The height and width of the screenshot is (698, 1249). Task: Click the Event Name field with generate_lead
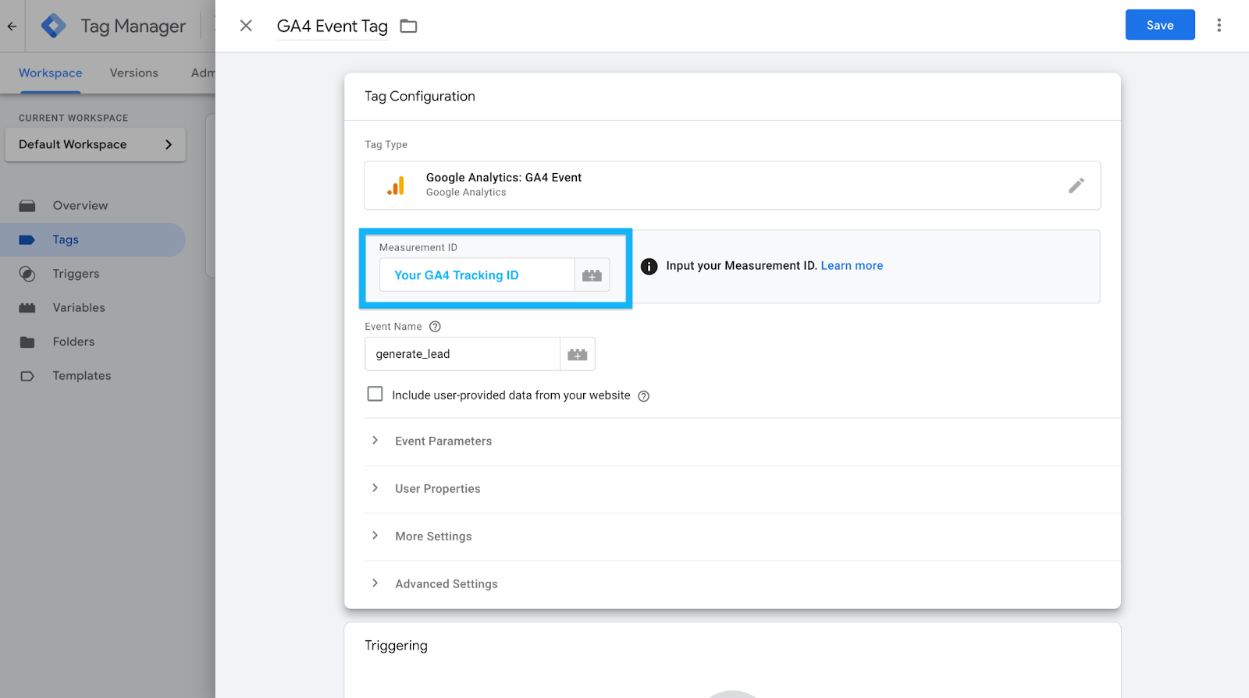coord(462,354)
